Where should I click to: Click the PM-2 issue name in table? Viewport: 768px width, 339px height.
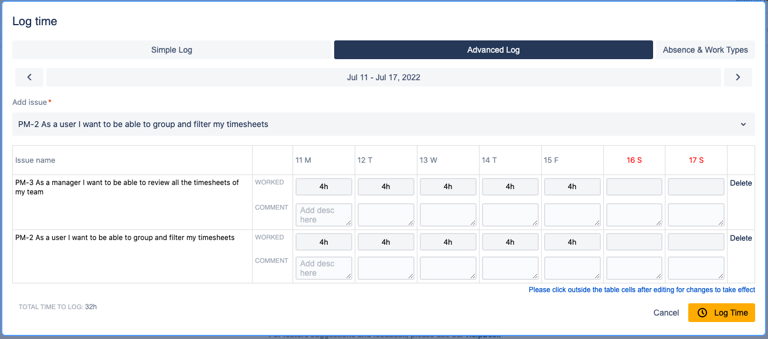[x=125, y=238]
